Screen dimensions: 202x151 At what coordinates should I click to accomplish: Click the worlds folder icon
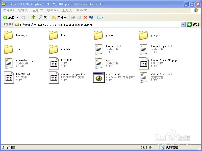click(54, 49)
